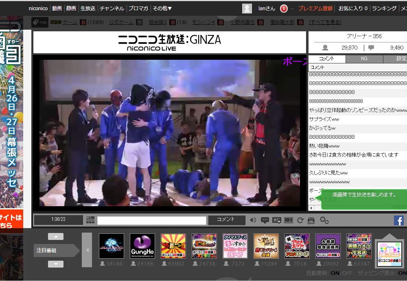Open the 大相撲超会議場所 thumbnail

click(x=328, y=246)
